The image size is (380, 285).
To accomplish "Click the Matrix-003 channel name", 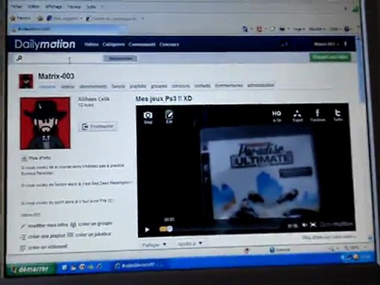I will 56,76.
